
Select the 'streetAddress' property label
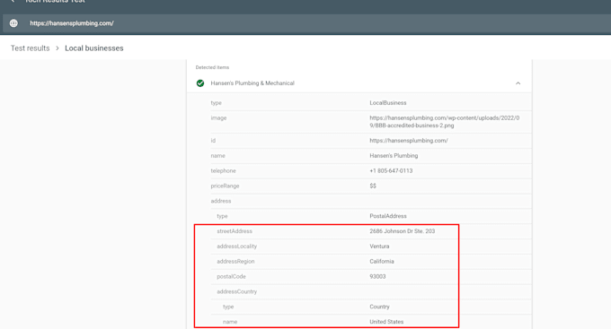pos(235,231)
